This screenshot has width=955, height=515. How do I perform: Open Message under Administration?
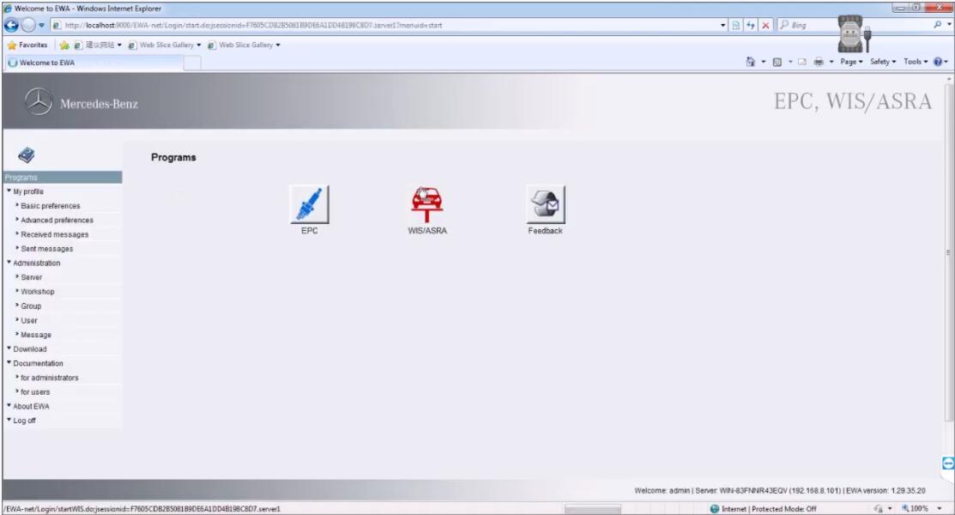pos(36,335)
